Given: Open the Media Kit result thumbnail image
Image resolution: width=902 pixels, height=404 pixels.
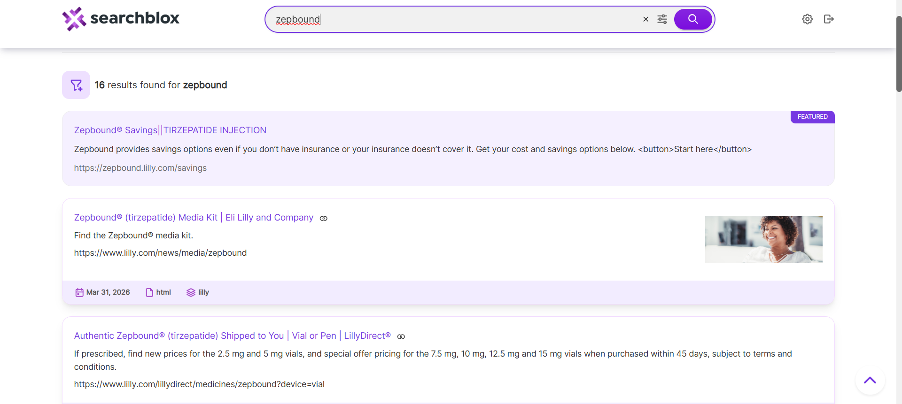Looking at the screenshot, I should [x=763, y=239].
